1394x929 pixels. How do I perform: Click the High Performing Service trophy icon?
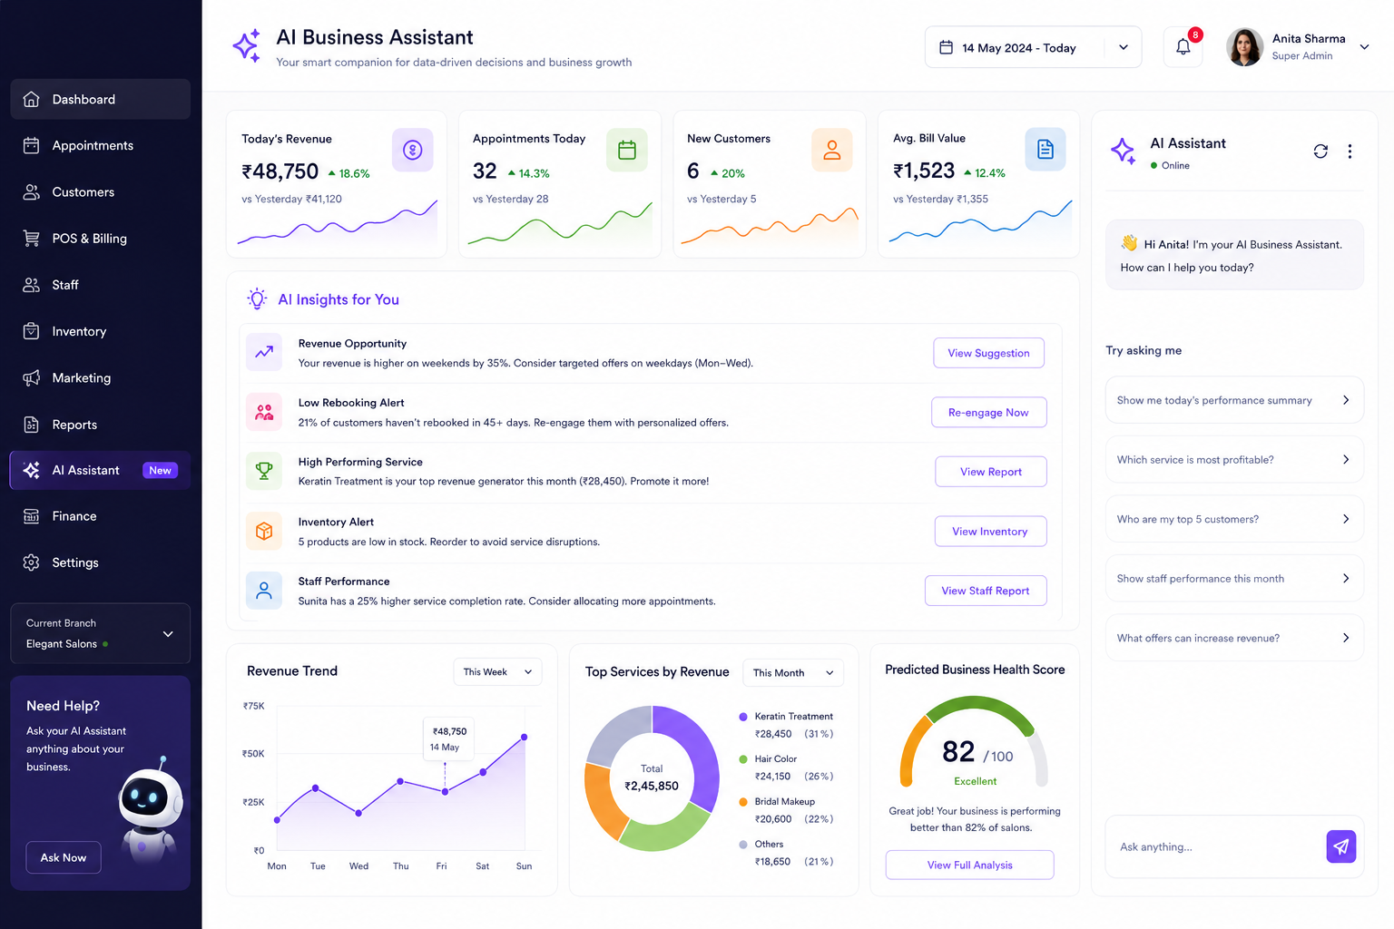(264, 471)
